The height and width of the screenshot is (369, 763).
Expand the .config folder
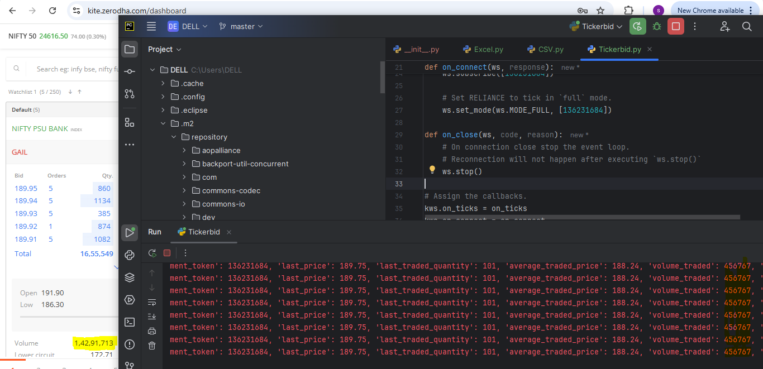click(x=163, y=97)
